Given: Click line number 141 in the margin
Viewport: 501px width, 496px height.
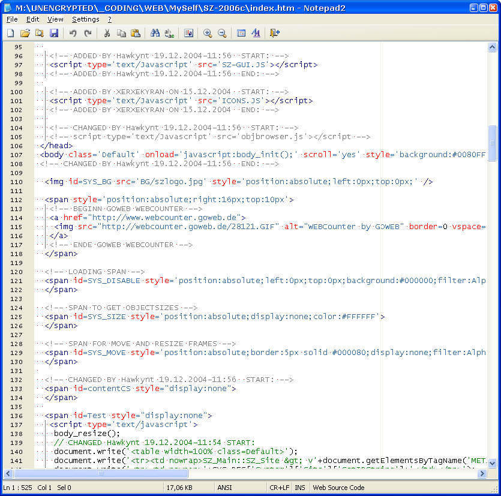Looking at the screenshot, I should click(x=17, y=461).
